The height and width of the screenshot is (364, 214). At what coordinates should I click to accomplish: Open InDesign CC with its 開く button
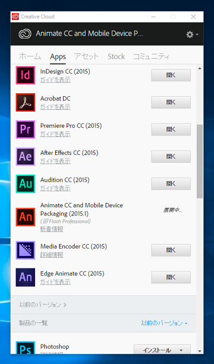[171, 75]
